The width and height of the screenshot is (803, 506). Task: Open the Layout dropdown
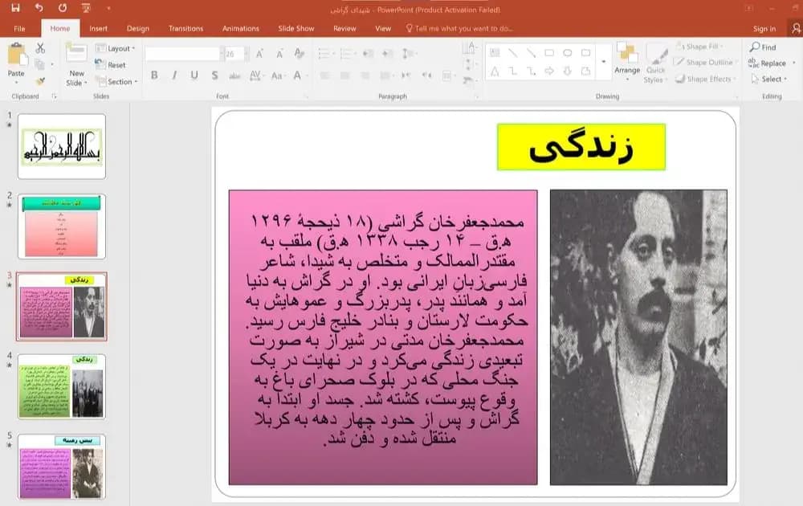point(115,48)
